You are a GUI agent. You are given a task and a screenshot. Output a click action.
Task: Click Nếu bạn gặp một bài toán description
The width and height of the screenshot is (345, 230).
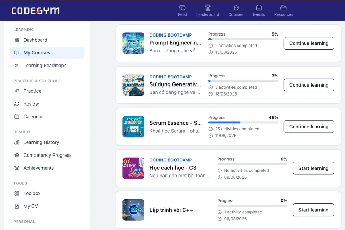click(180, 176)
